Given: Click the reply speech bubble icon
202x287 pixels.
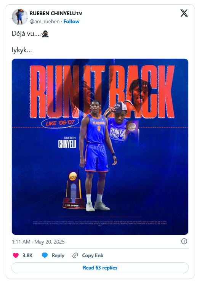Looking at the screenshot, I should pos(45,255).
